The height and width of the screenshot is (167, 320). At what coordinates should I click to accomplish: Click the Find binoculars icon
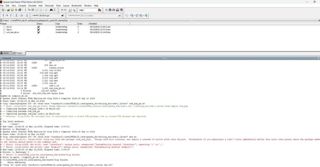coord(51,10)
